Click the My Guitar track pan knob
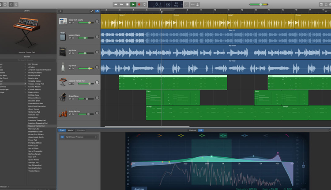This screenshot has height=190, width=331. (x=97, y=52)
